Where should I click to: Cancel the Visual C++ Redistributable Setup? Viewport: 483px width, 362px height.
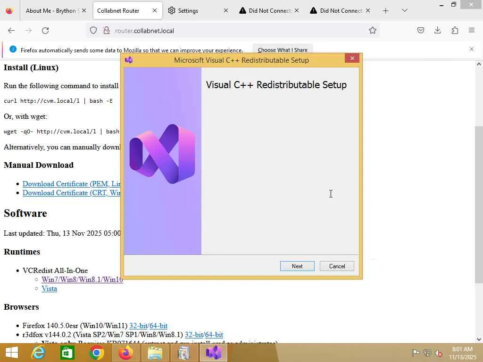[x=337, y=266]
